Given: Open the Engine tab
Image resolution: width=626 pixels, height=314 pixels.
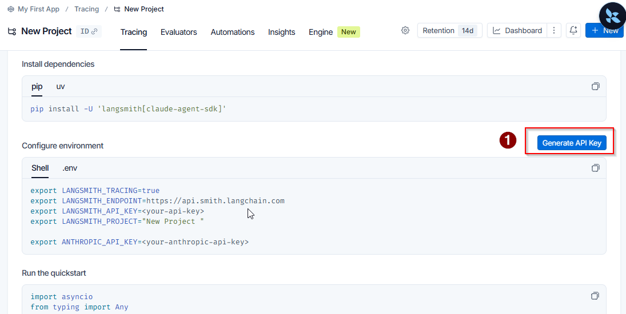Looking at the screenshot, I should [x=321, y=33].
